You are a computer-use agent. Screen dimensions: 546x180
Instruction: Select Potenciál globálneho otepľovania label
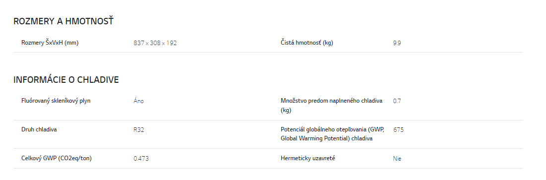[333, 134]
